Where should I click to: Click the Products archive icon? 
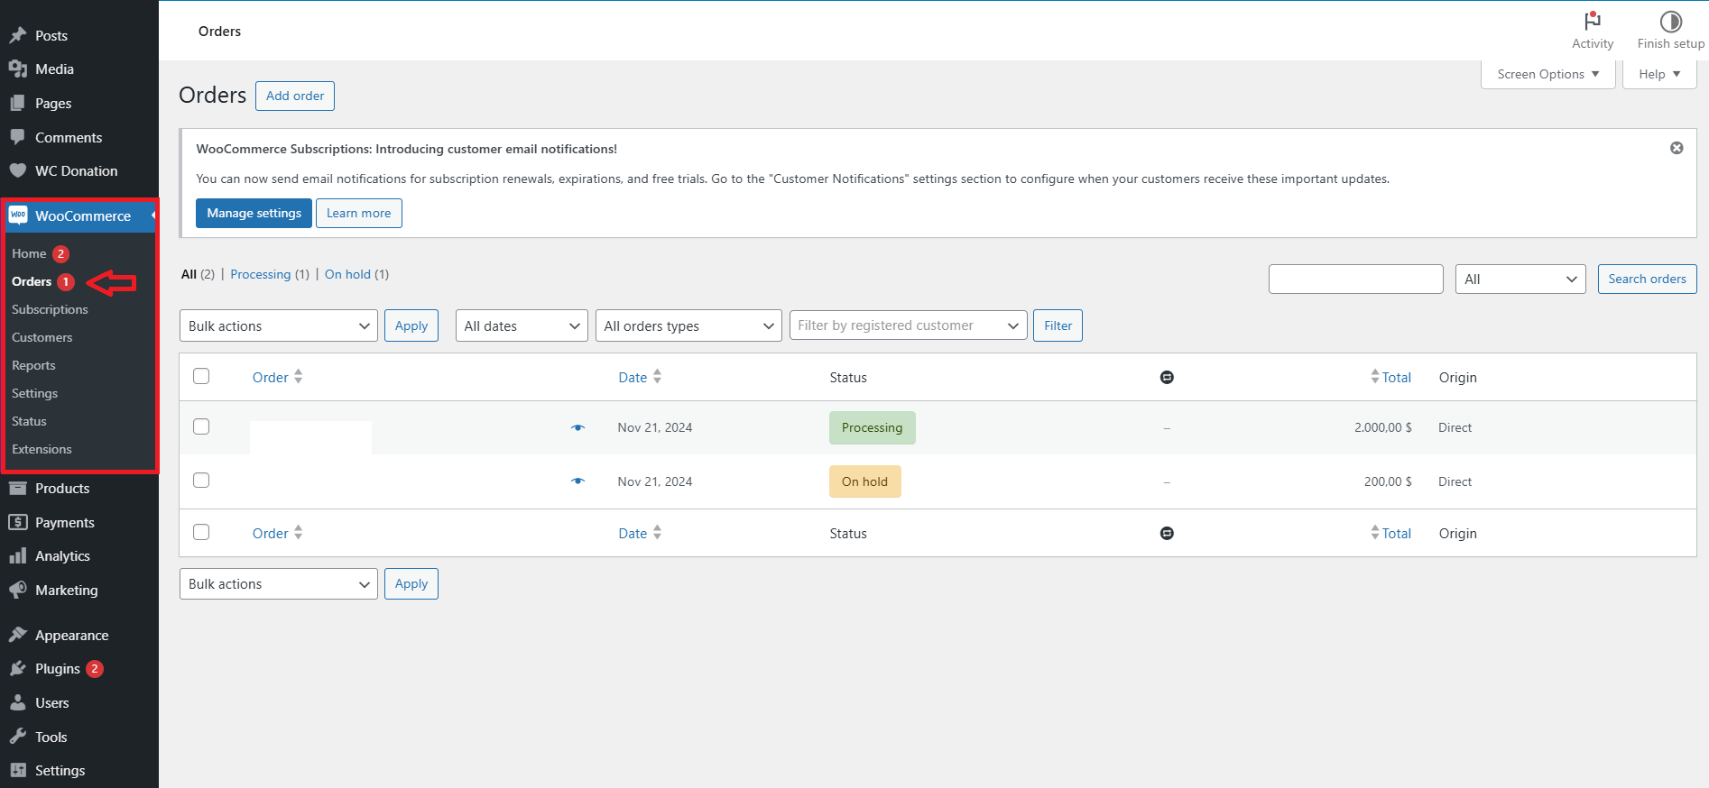(17, 488)
